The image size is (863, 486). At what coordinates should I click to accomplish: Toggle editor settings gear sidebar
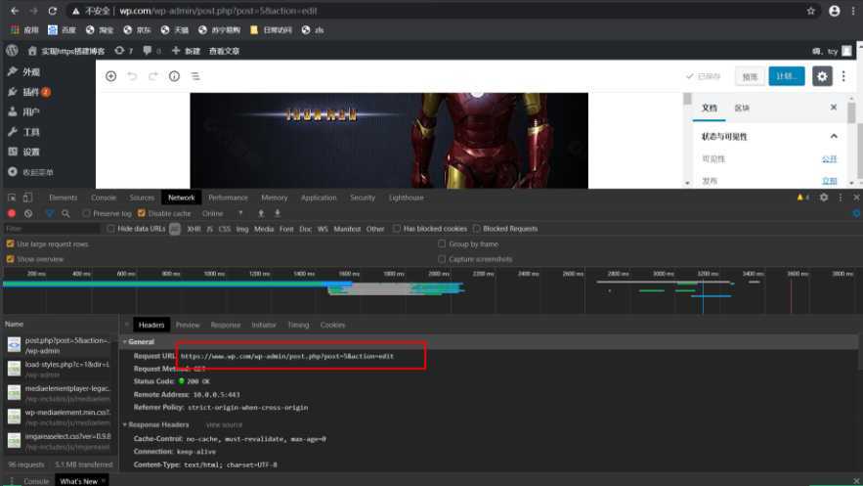pyautogui.click(x=822, y=76)
